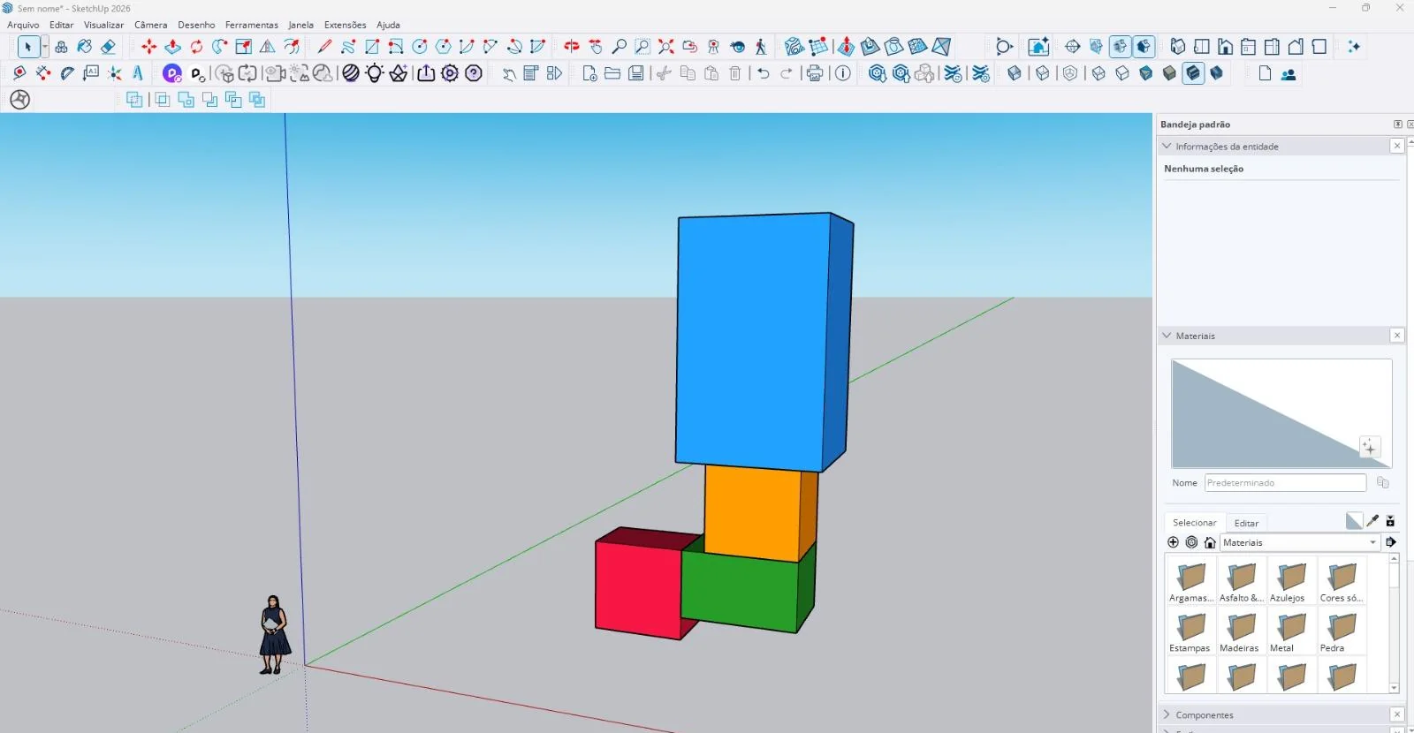
Task: Click the Zoom Extents icon
Action: coord(666,47)
